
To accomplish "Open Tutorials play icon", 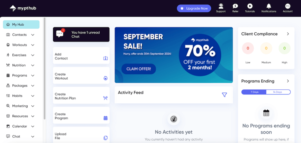I will (x=250, y=6).
